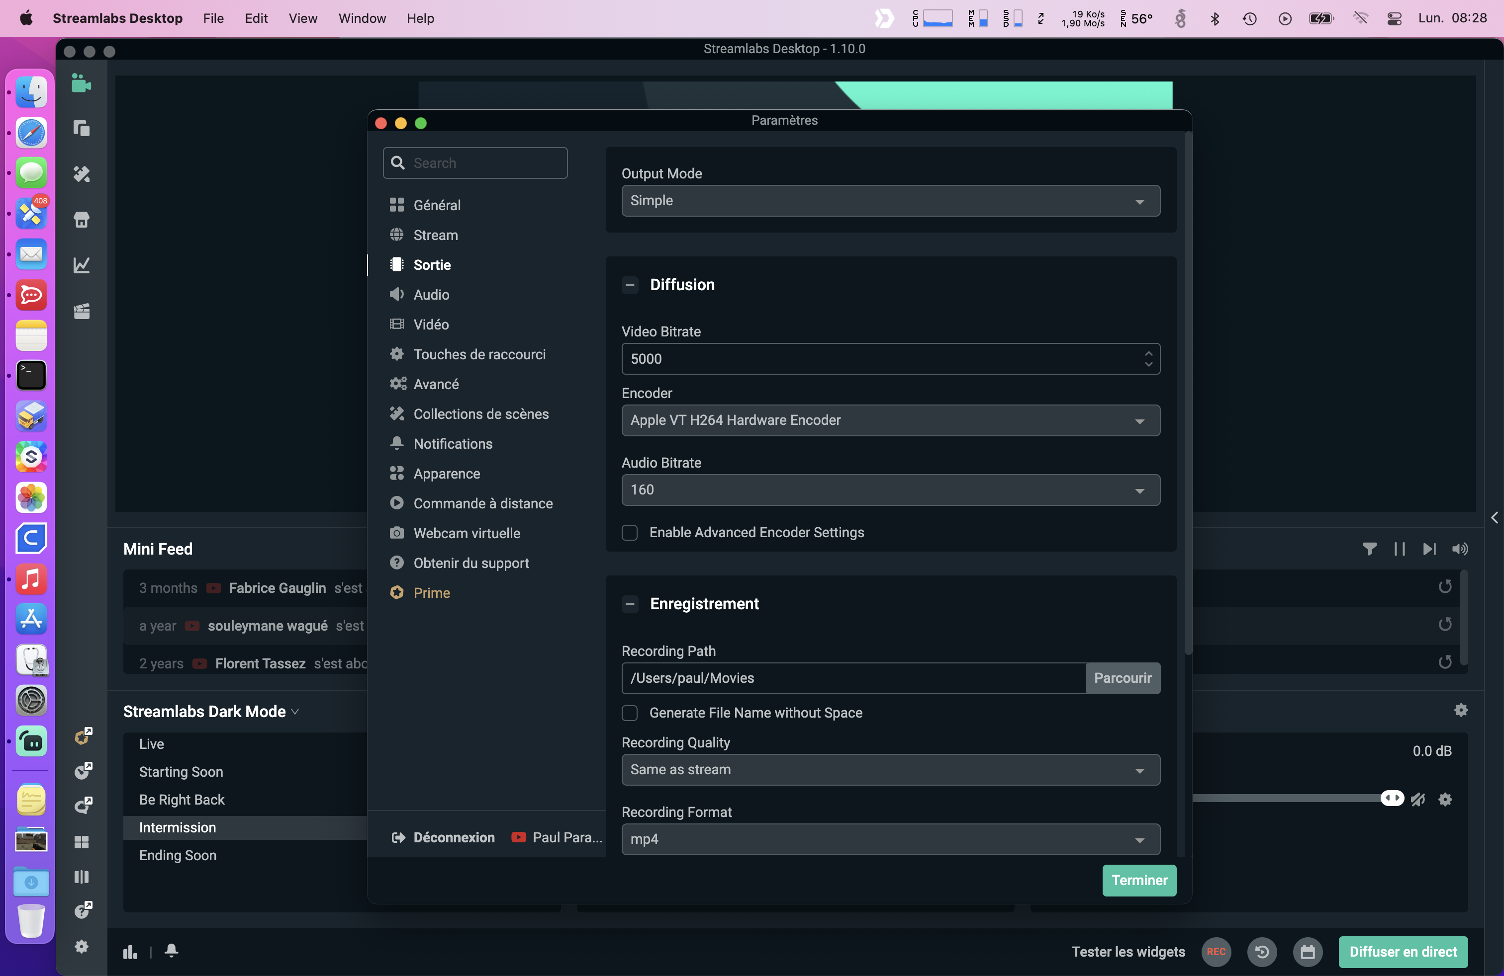Skip the current Mini Feed alert

[1429, 549]
